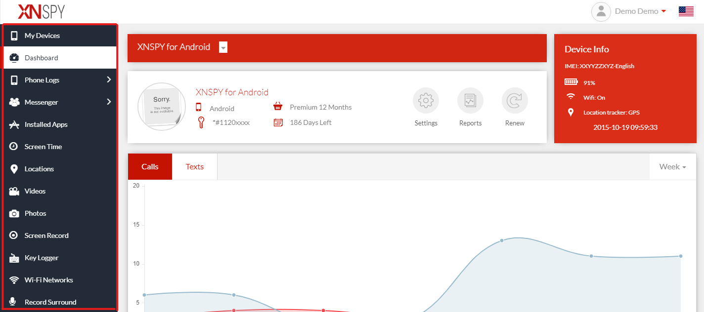Screen dimensions: 704x312
Task: Switch to the Calls tab
Action: (150, 167)
